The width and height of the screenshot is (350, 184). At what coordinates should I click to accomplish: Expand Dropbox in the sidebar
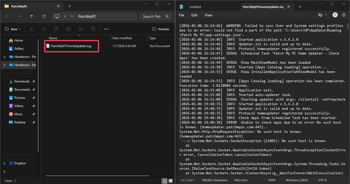[4, 163]
